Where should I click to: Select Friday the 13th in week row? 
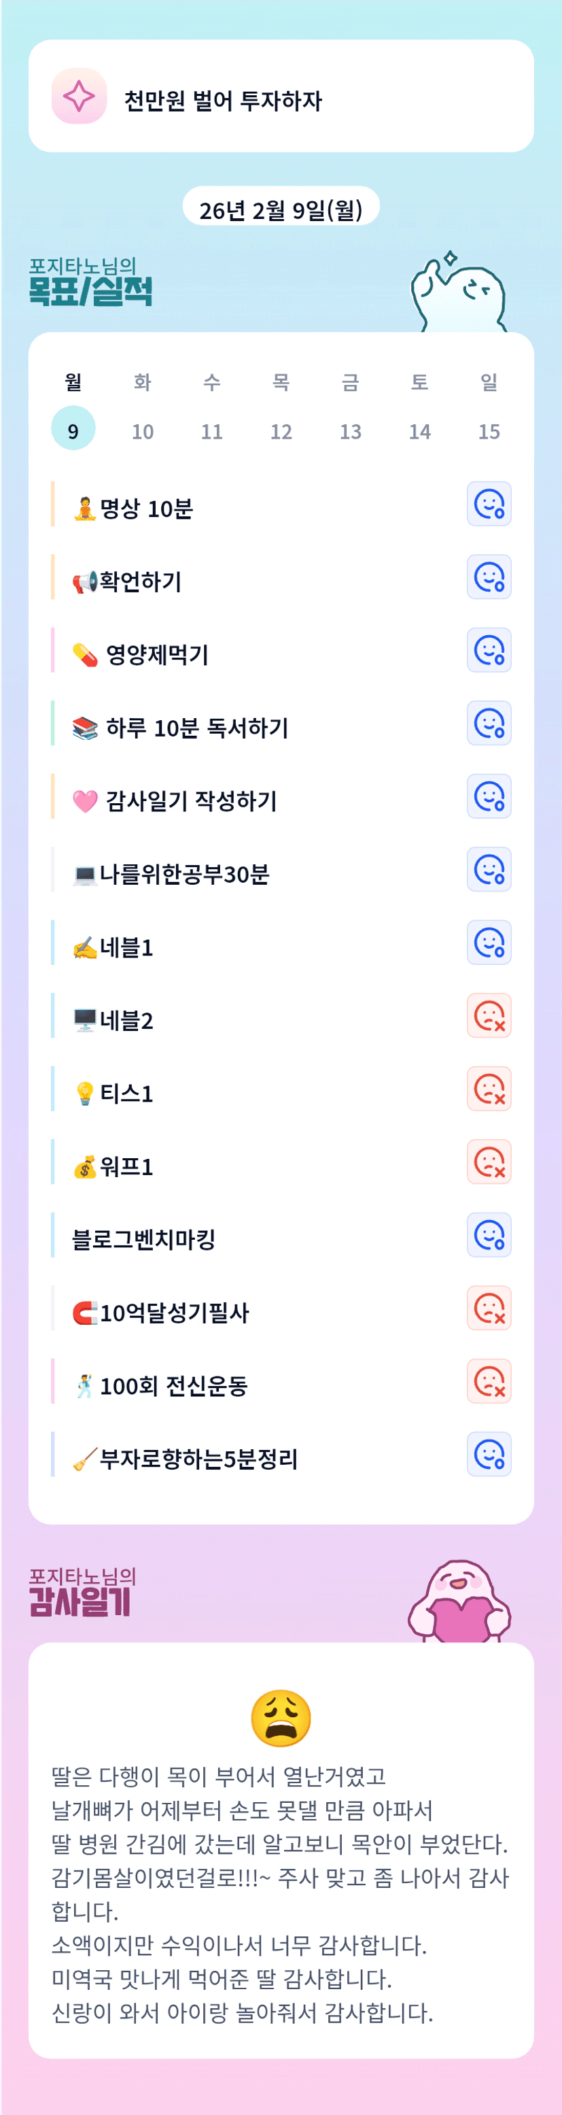pyautogui.click(x=351, y=430)
